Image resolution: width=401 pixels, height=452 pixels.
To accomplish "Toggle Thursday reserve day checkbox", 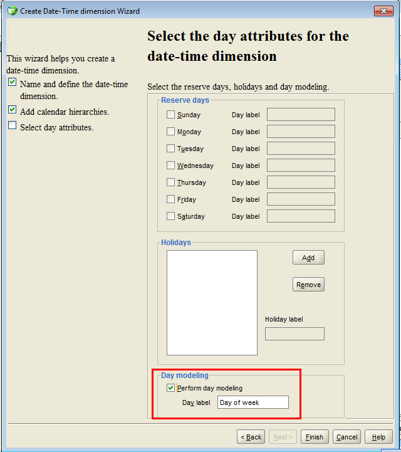I will coord(170,182).
